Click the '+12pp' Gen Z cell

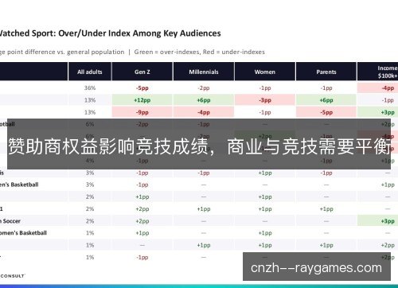coord(142,100)
